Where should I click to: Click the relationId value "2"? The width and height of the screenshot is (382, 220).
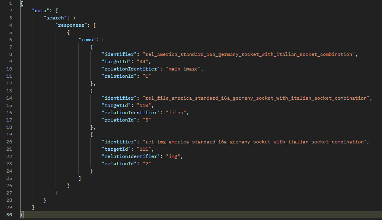tap(147, 164)
